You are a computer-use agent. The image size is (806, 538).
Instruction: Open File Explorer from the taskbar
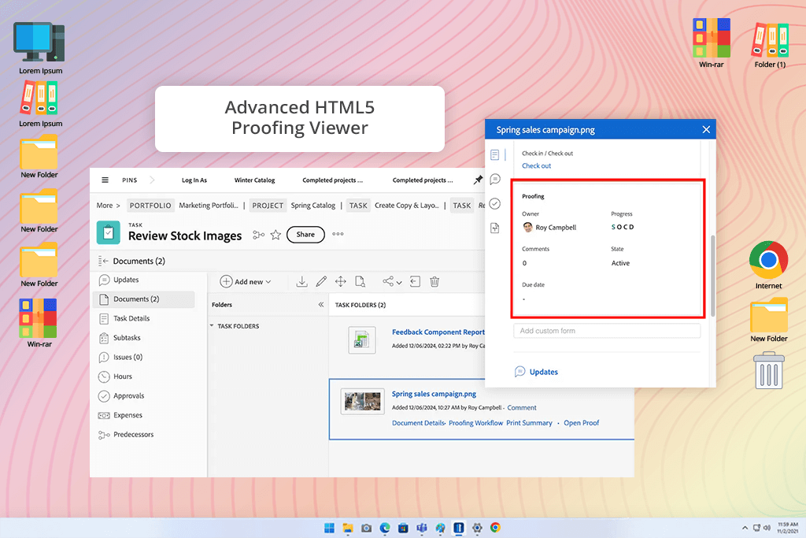click(348, 528)
